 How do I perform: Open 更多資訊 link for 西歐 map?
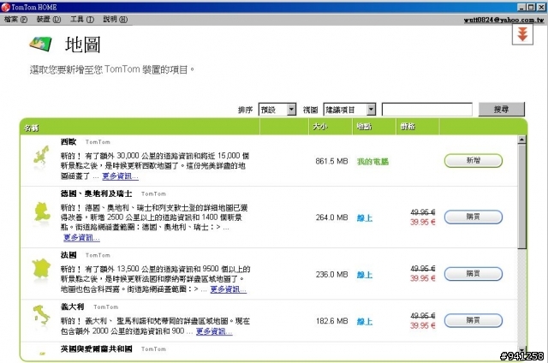click(x=120, y=176)
